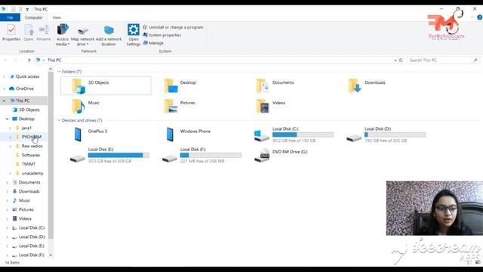The height and width of the screenshot is (272, 483).
Task: Click the This PC address bar path
Action: 54,60
